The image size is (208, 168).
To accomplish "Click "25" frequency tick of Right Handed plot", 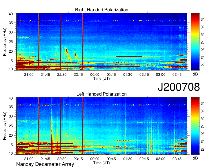I will (x=11, y=42).
